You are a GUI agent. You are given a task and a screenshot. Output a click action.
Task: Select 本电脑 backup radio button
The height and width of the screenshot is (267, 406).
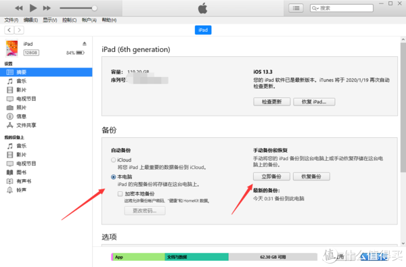point(113,177)
